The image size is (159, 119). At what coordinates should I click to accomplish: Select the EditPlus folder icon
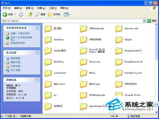click(48, 62)
